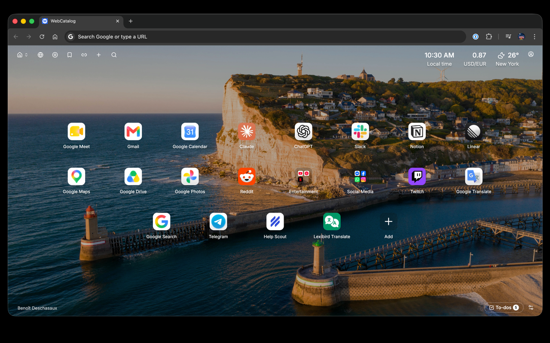
Task: Open Google Calendar
Action: (x=190, y=132)
